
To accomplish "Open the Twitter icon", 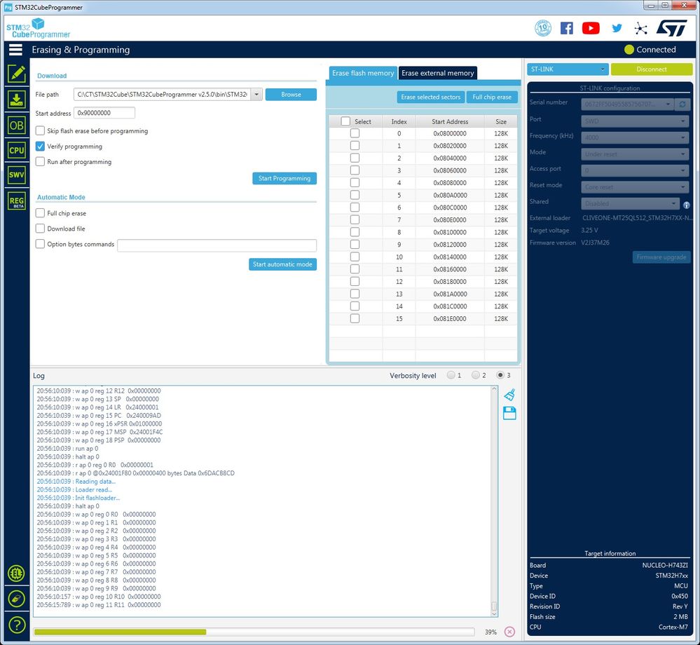I will (617, 28).
